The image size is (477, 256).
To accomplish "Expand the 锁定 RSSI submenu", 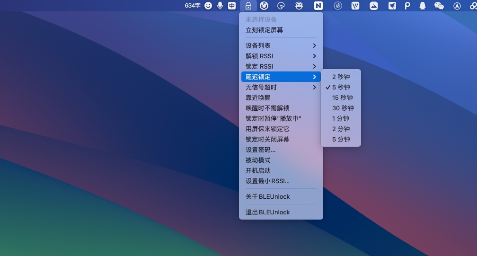I will point(281,66).
